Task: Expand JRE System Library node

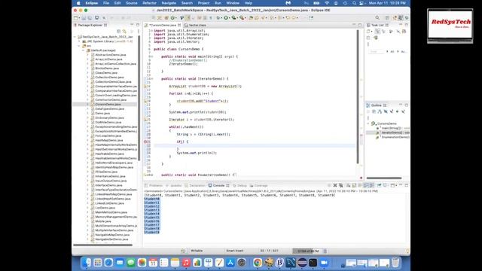Action: tap(79, 41)
